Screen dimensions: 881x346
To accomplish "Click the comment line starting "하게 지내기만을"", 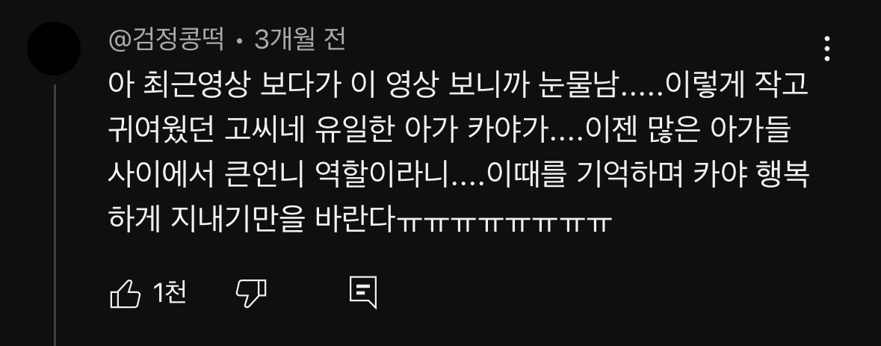I will 359,220.
